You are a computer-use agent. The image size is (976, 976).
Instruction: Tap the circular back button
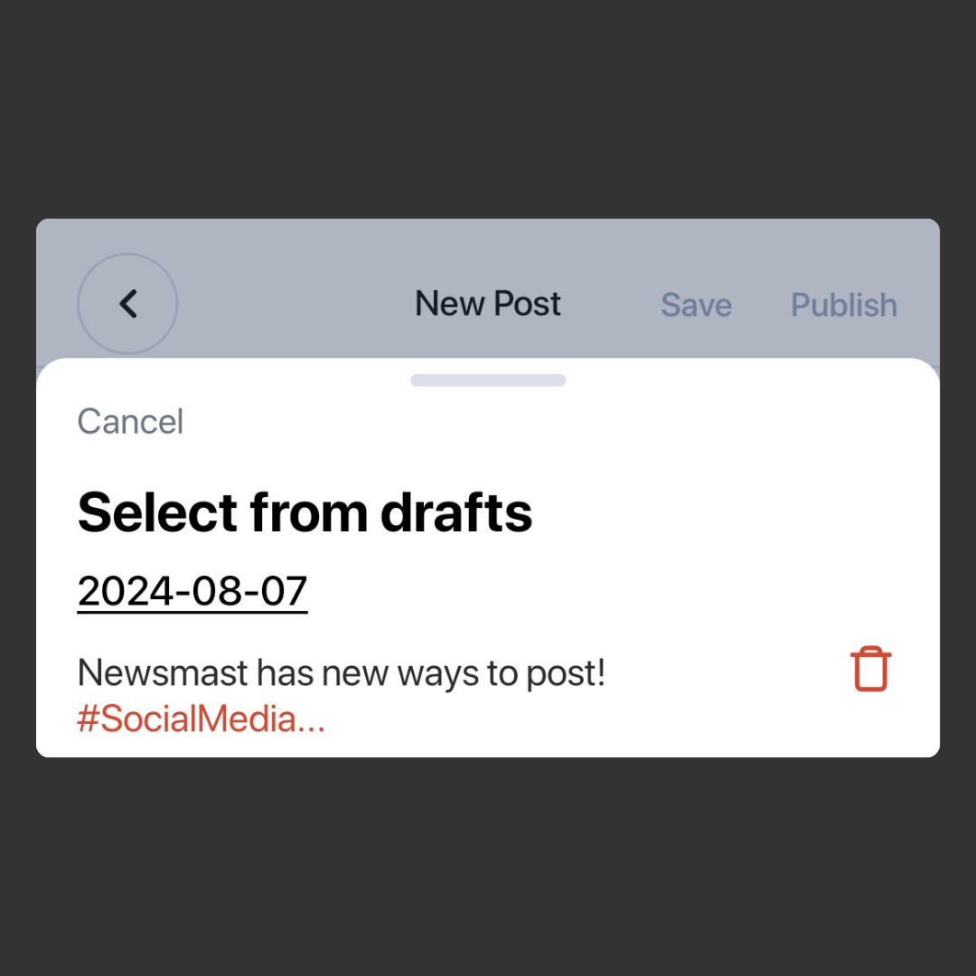point(127,304)
